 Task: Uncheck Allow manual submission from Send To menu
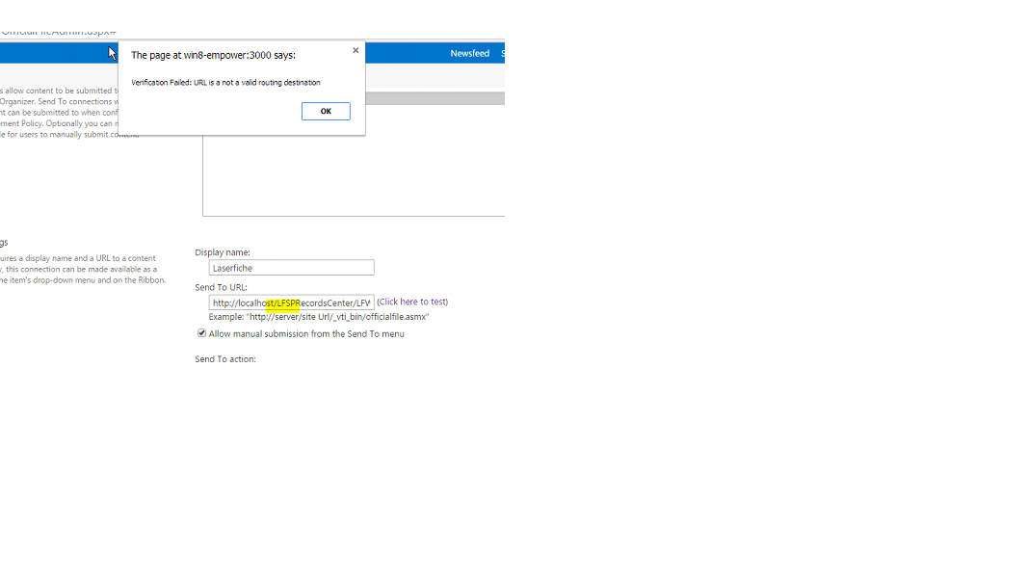tap(202, 333)
